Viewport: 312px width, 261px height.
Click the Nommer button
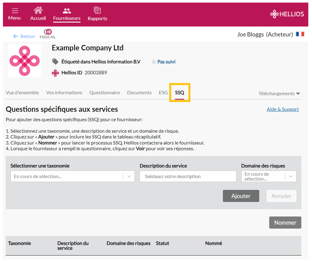285,222
